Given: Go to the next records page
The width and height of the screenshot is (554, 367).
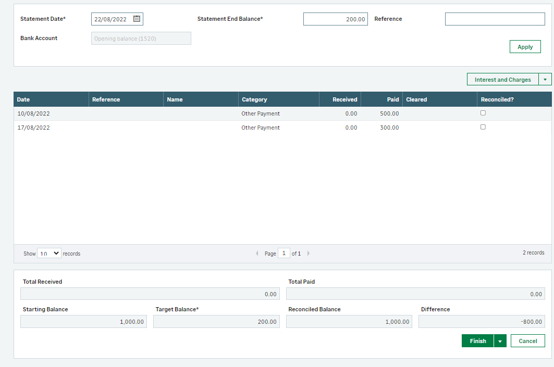Looking at the screenshot, I should pyautogui.click(x=308, y=254).
